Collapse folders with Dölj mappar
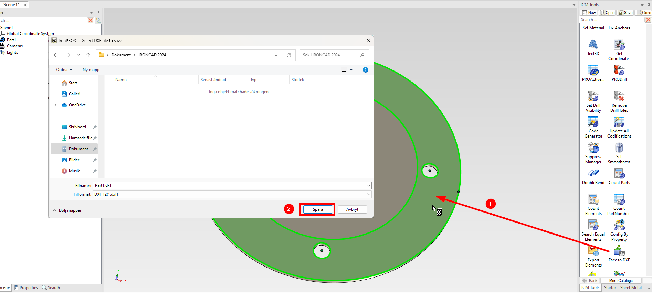 coord(67,210)
